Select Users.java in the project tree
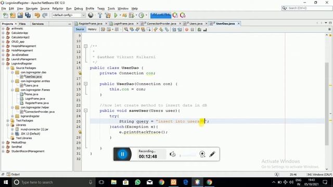The image size is (333, 187). click(31, 85)
